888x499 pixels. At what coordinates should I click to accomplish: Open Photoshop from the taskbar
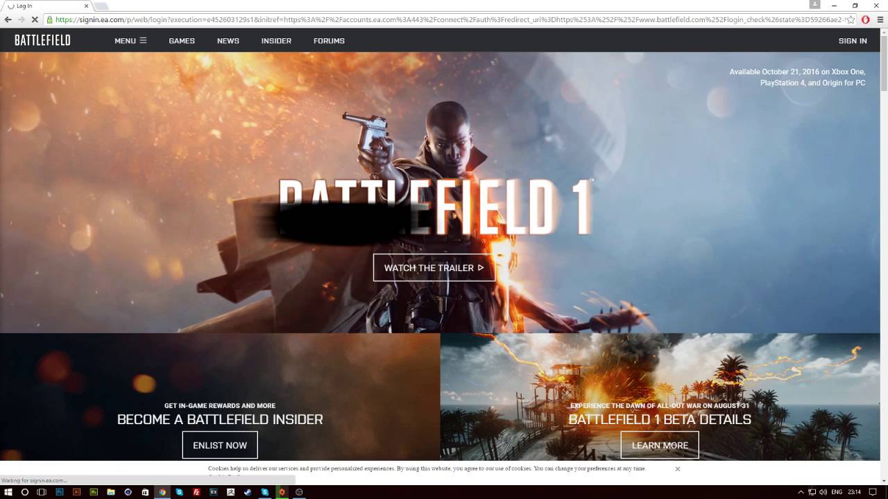coord(59,492)
